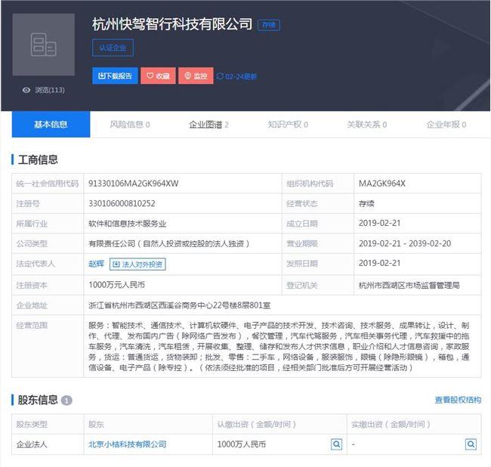Click the 收藏 heart favorite button
491x467 pixels.
158,76
